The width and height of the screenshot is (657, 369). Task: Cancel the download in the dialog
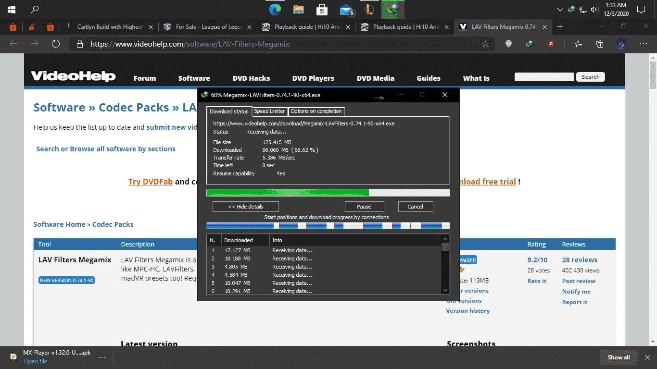416,207
